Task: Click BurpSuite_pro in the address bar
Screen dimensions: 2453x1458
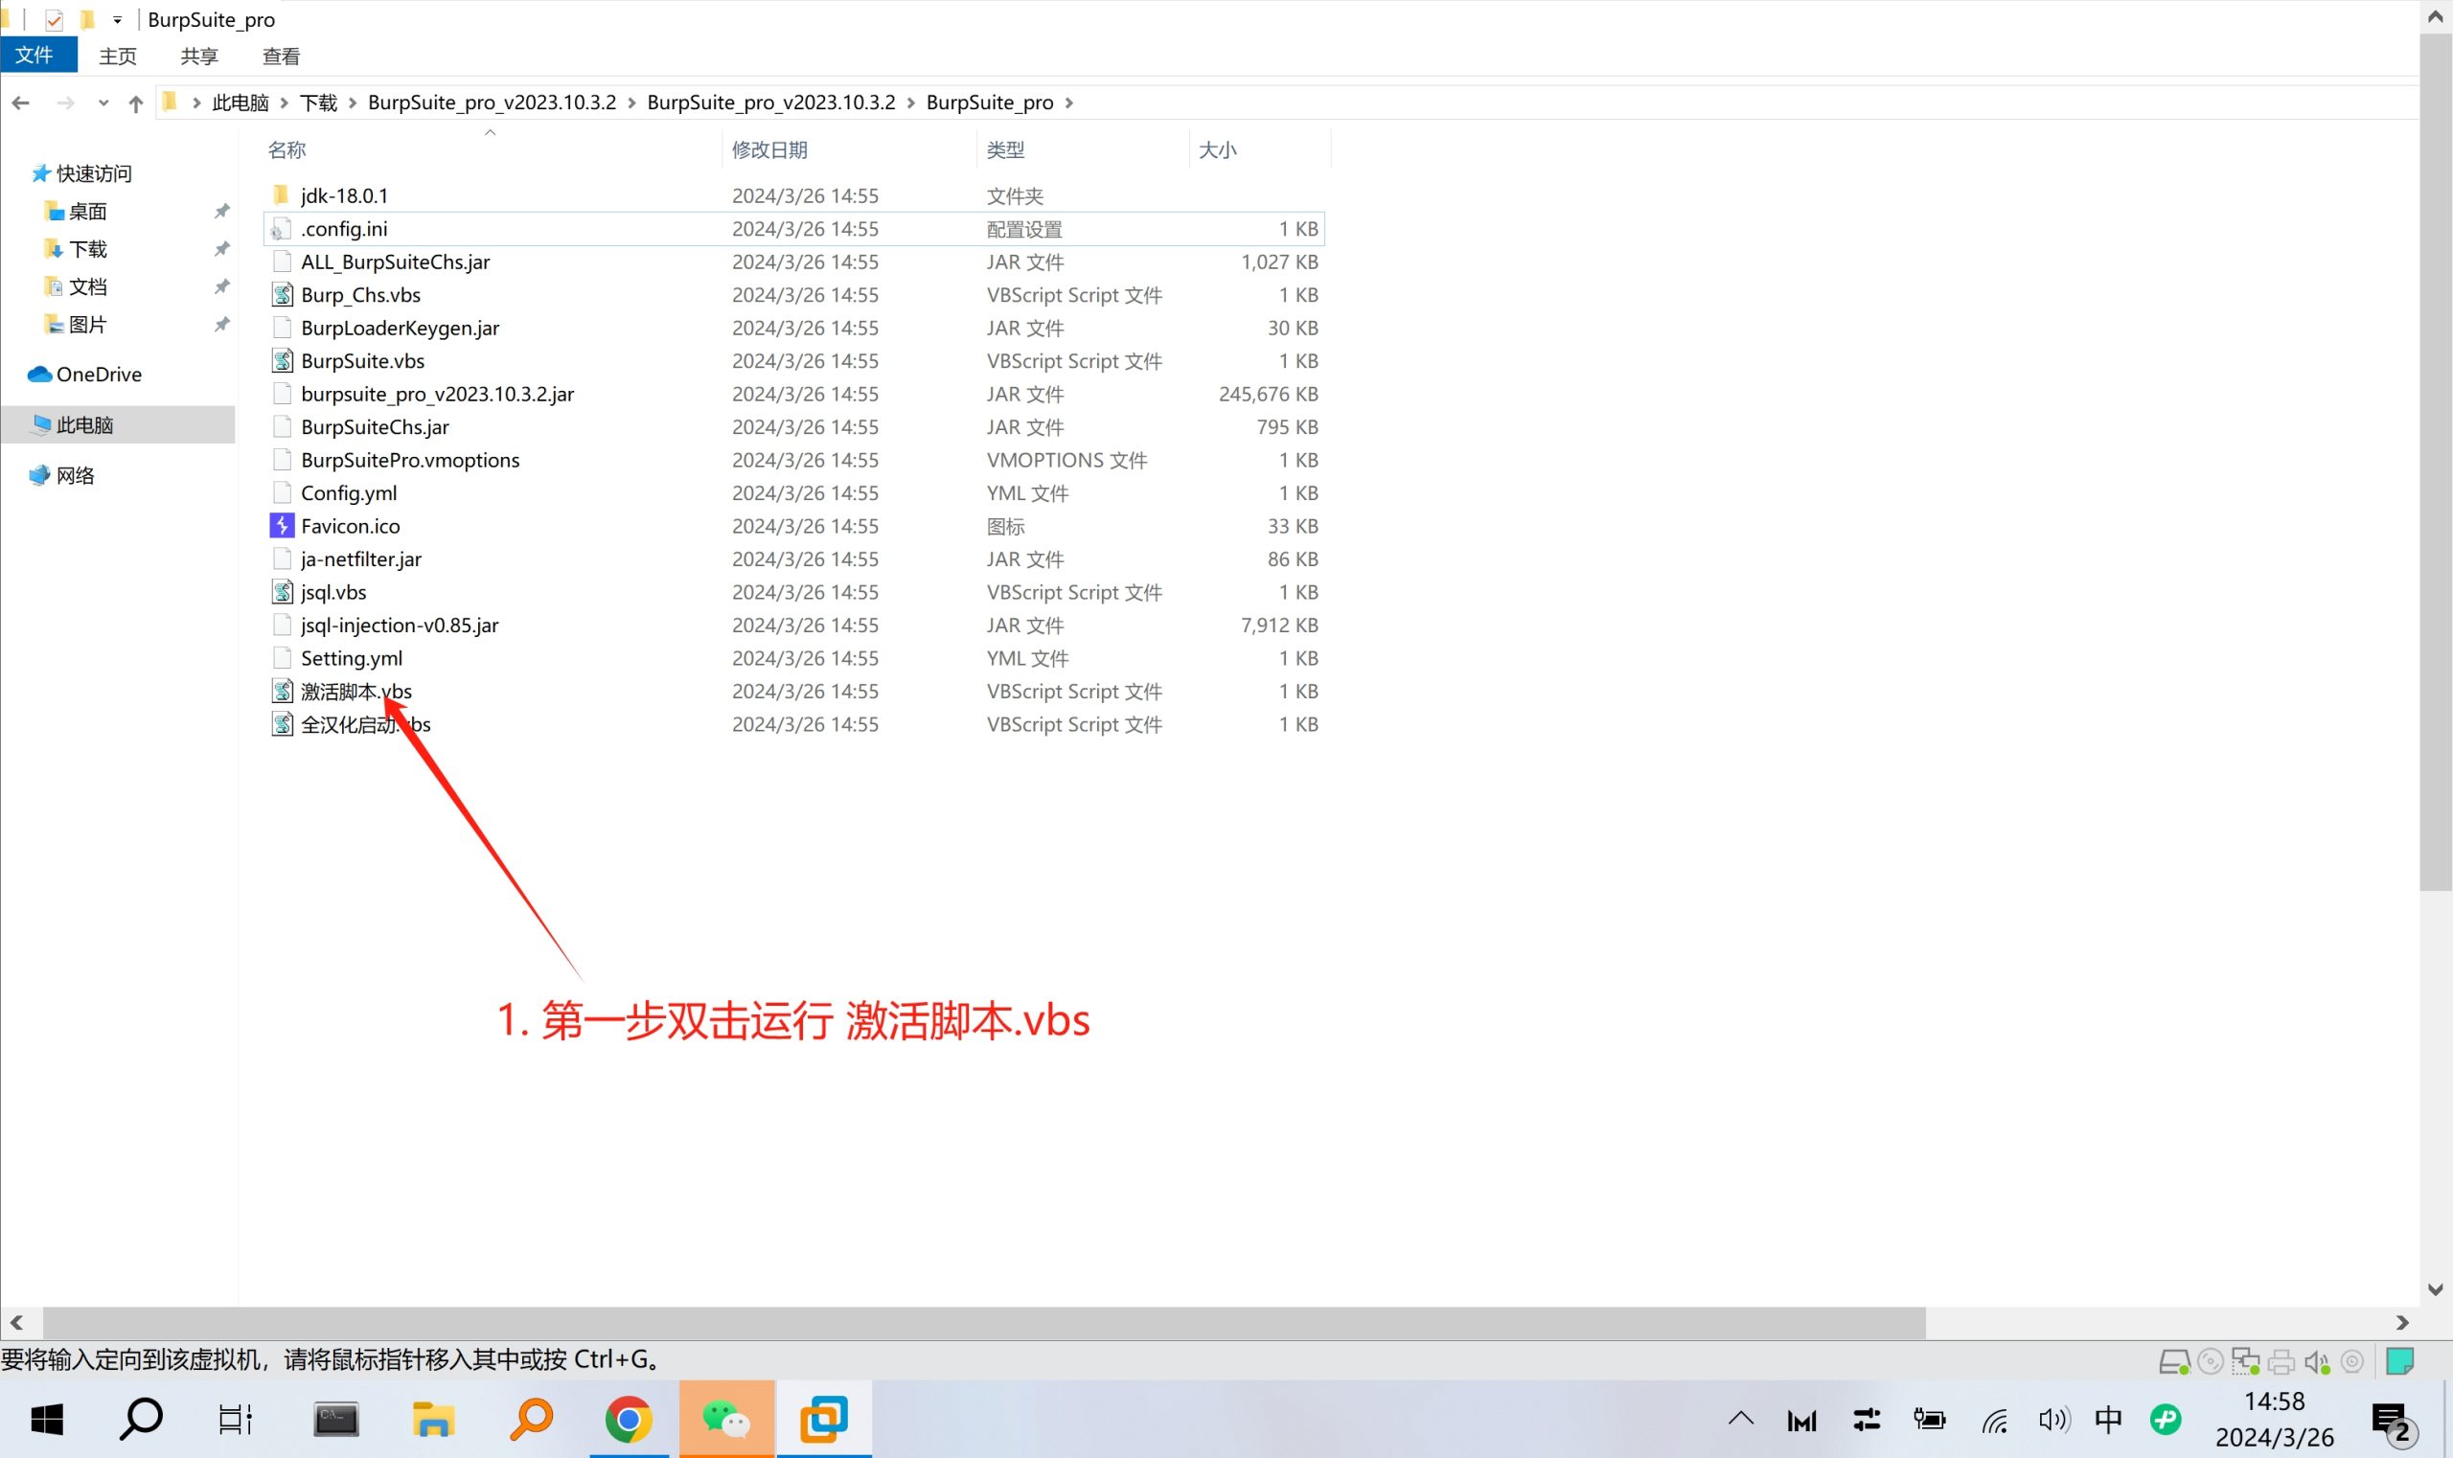Action: click(990, 103)
